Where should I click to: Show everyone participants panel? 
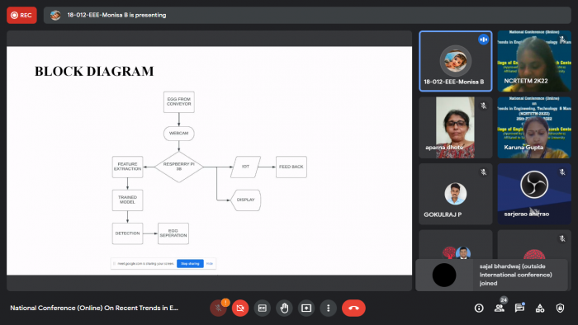500,308
